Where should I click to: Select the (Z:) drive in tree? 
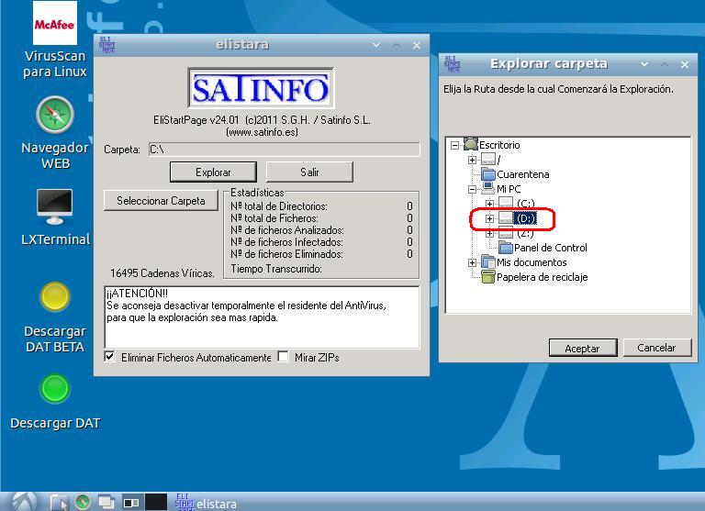(517, 233)
